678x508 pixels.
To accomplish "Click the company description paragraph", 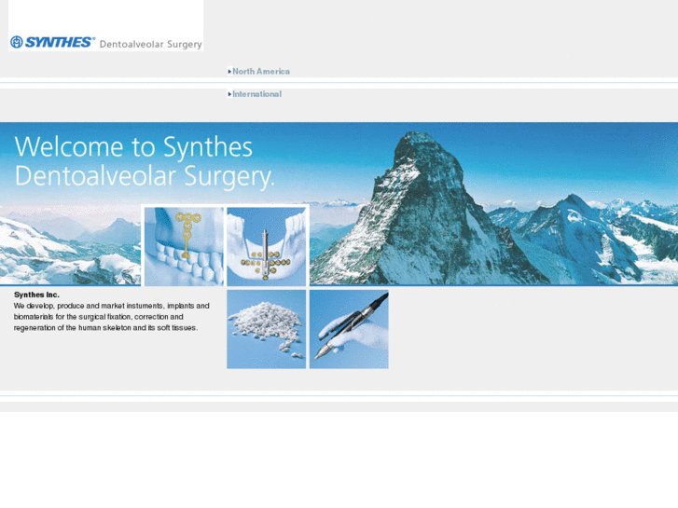I will (111, 317).
